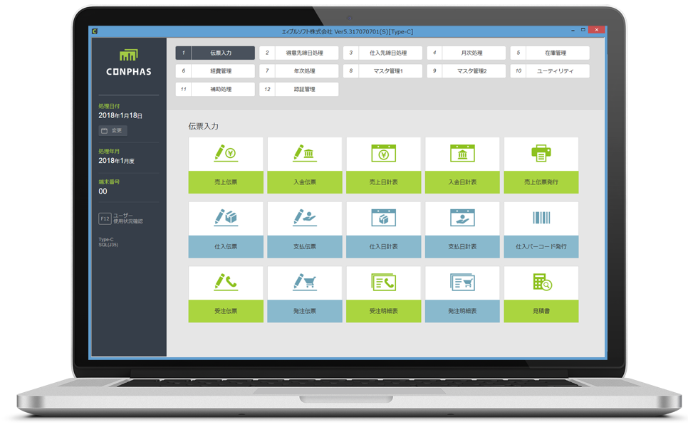The width and height of the screenshot is (688, 427).
Task: Click the CONPHAS logo in sidebar
Action: pos(128,64)
